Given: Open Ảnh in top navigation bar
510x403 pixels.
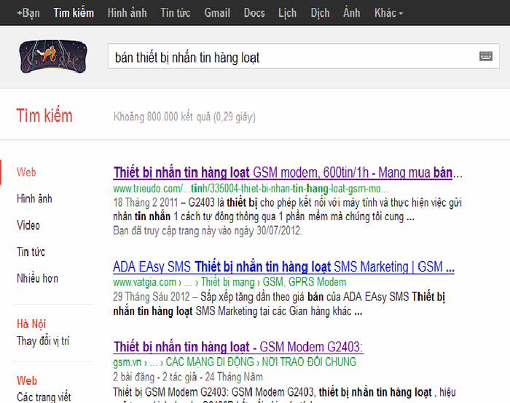Looking at the screenshot, I should pyautogui.click(x=352, y=13).
